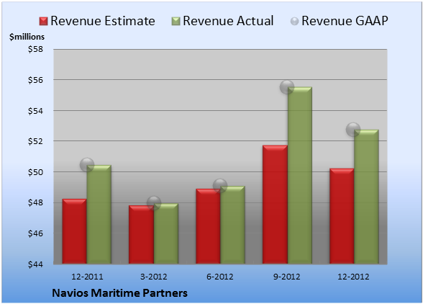Click the GAAP marker sphere above 3-2012
423x304 pixels.
tap(154, 203)
